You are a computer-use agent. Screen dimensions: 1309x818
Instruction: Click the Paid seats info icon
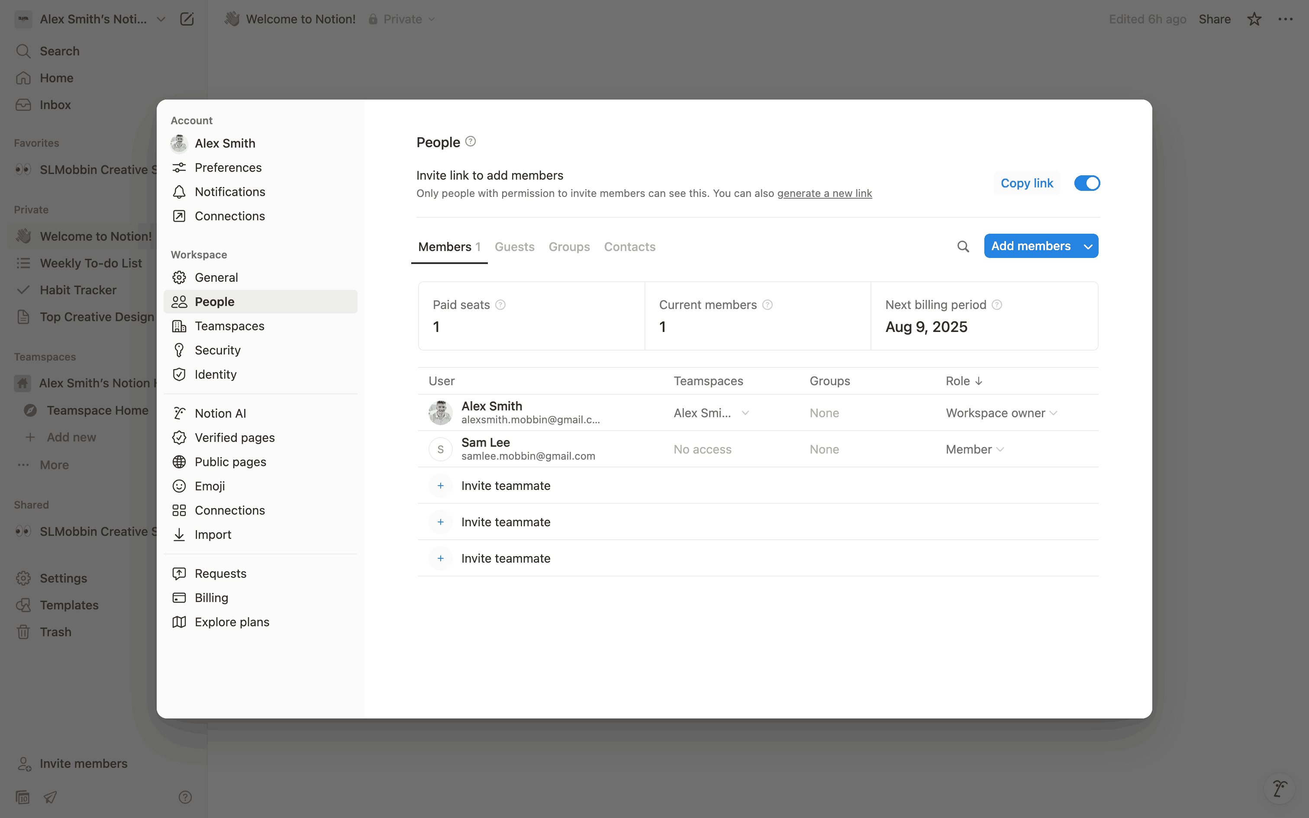(x=500, y=305)
